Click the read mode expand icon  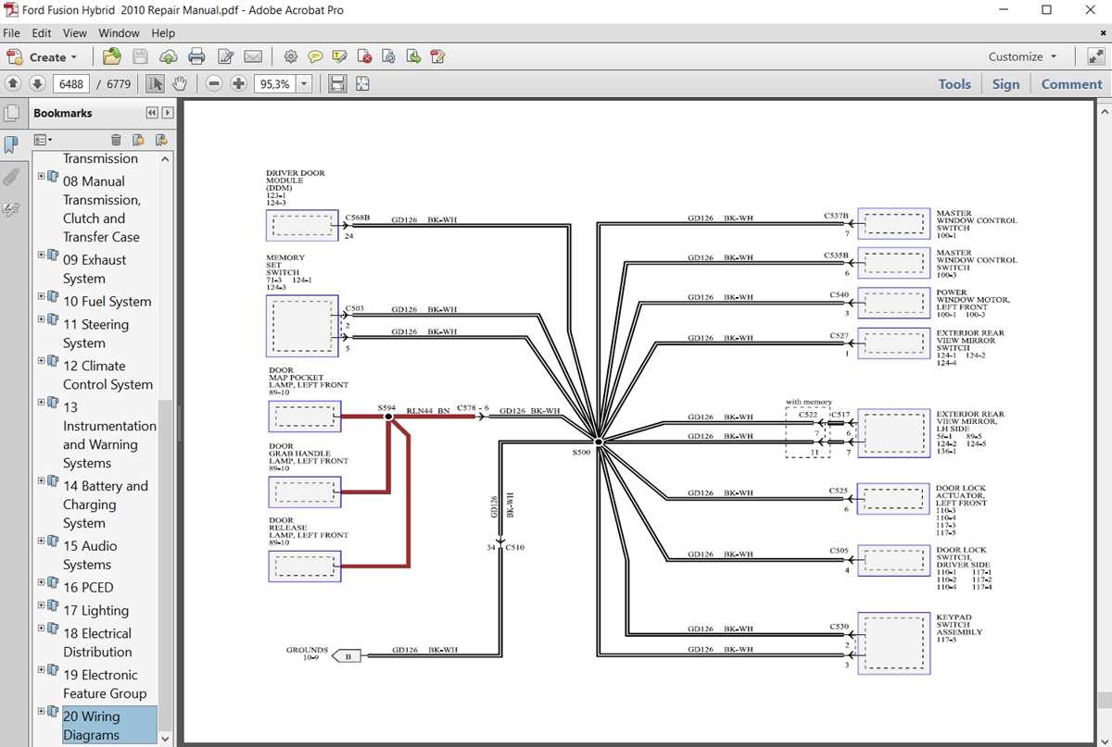(x=1095, y=56)
